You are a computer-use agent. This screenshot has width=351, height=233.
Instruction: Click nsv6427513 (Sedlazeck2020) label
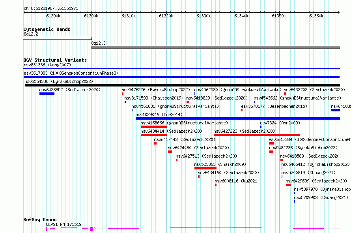(206, 156)
